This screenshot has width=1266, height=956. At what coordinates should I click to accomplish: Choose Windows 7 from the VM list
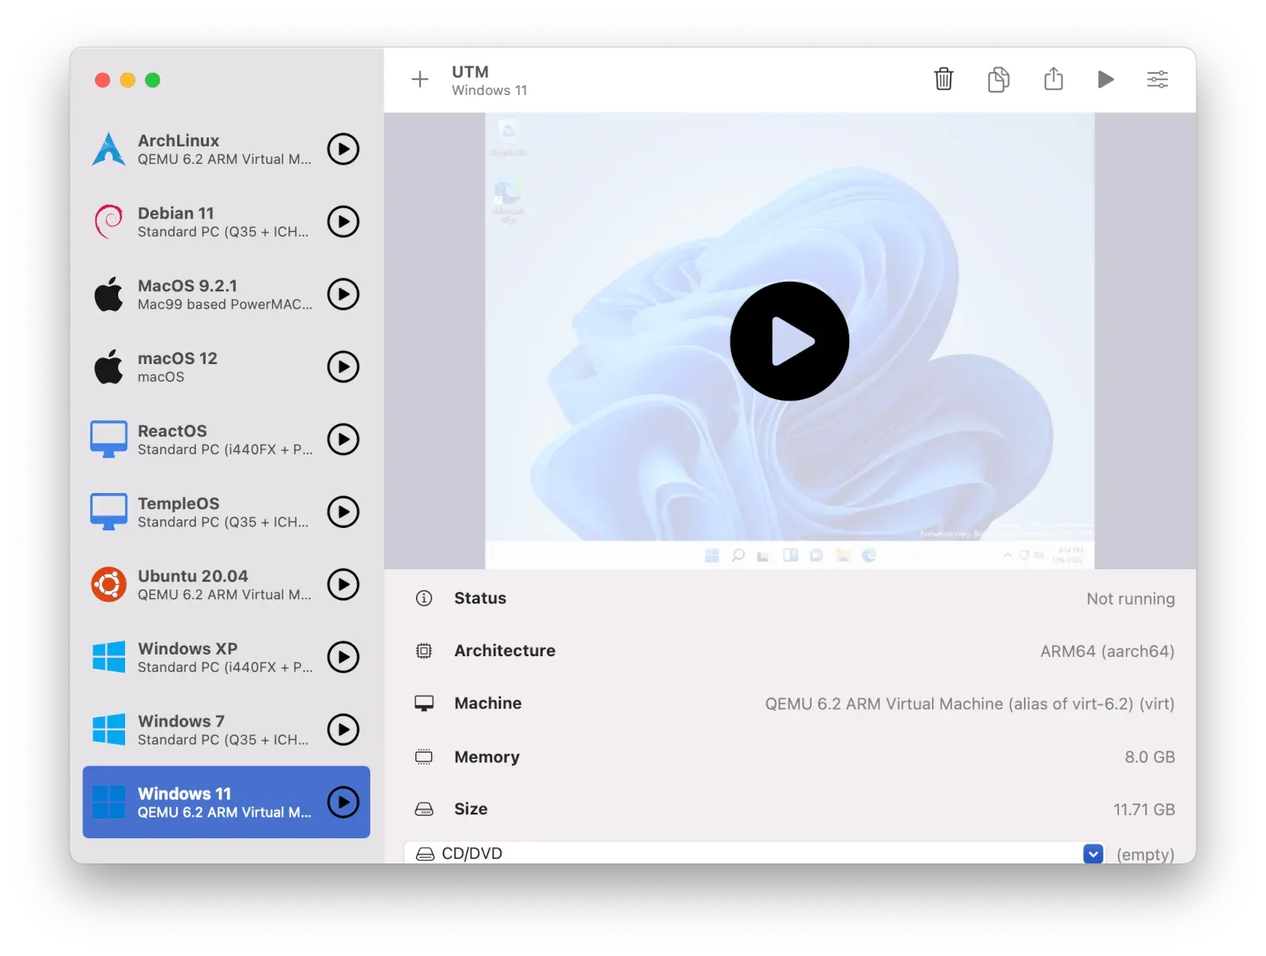click(206, 730)
